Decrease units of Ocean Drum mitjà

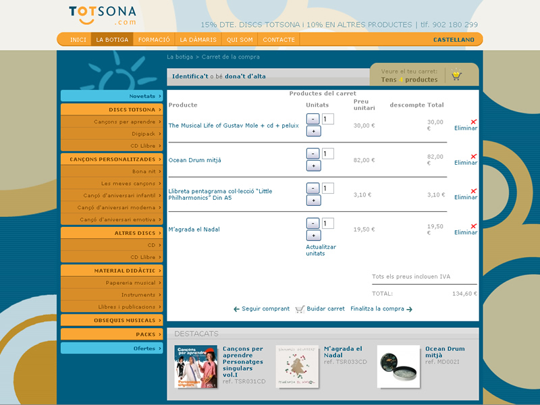point(313,154)
